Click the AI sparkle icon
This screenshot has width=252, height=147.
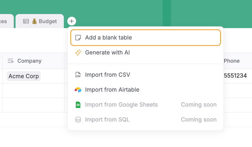click(78, 53)
